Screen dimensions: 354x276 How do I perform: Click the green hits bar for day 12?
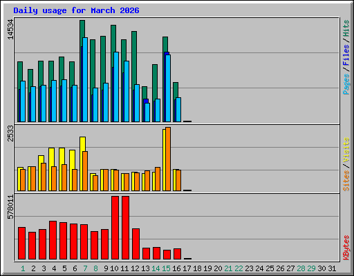pos(134,57)
